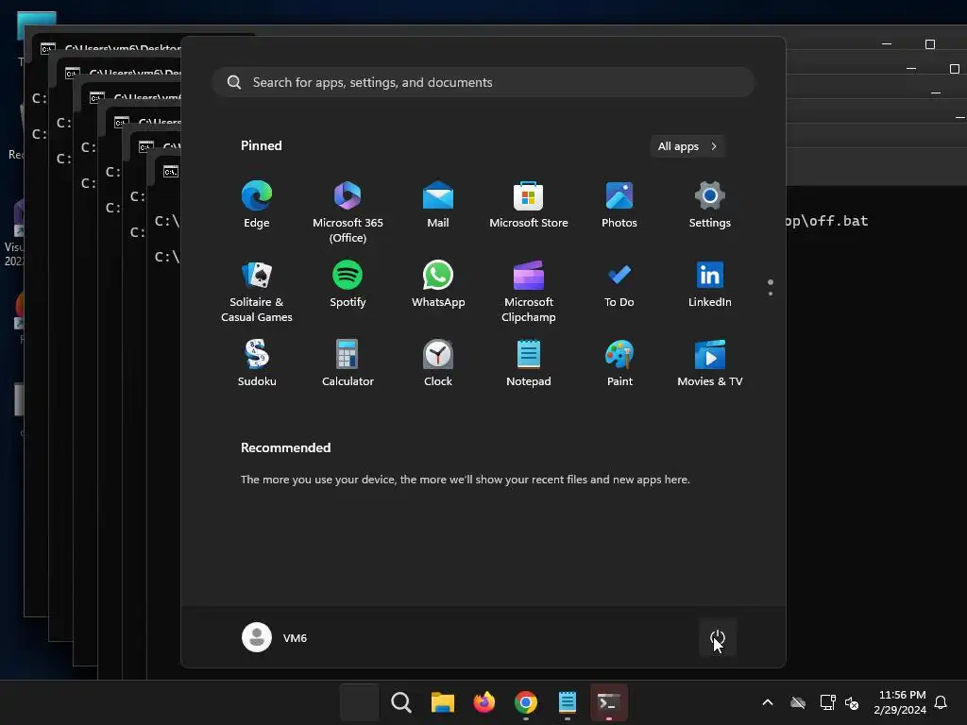Click the Recommended heading text
The width and height of the screenshot is (967, 725).
click(285, 447)
